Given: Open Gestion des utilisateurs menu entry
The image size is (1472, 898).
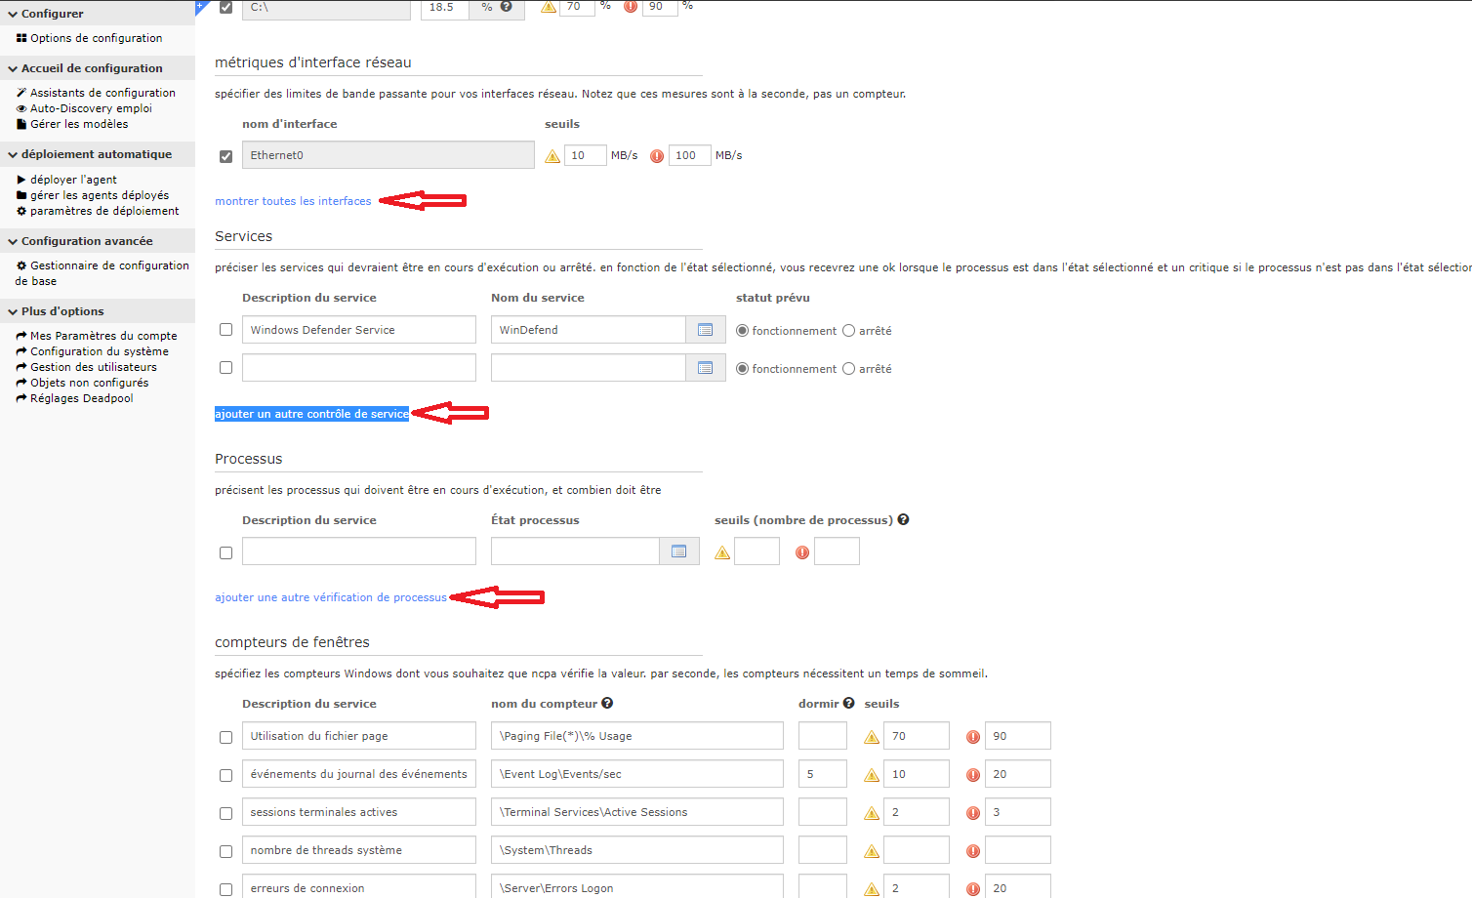Looking at the screenshot, I should pos(93,367).
